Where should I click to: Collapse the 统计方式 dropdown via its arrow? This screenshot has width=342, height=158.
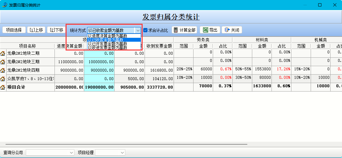(138, 30)
